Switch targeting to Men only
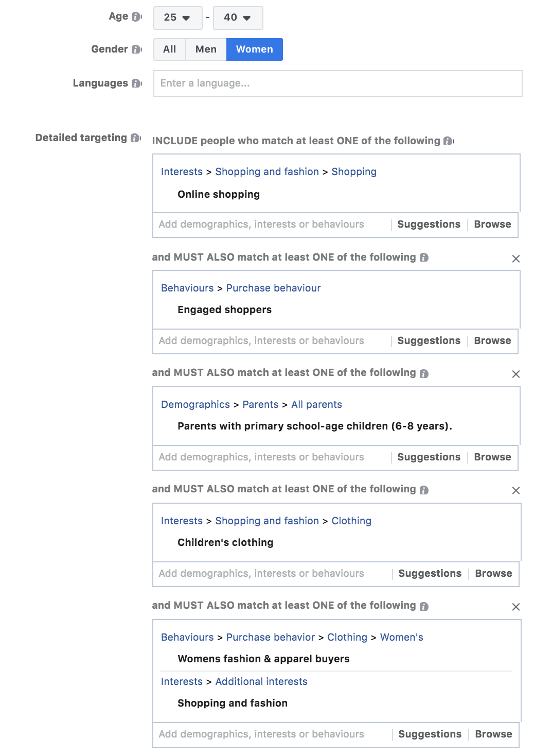The width and height of the screenshot is (534, 755). tap(206, 49)
